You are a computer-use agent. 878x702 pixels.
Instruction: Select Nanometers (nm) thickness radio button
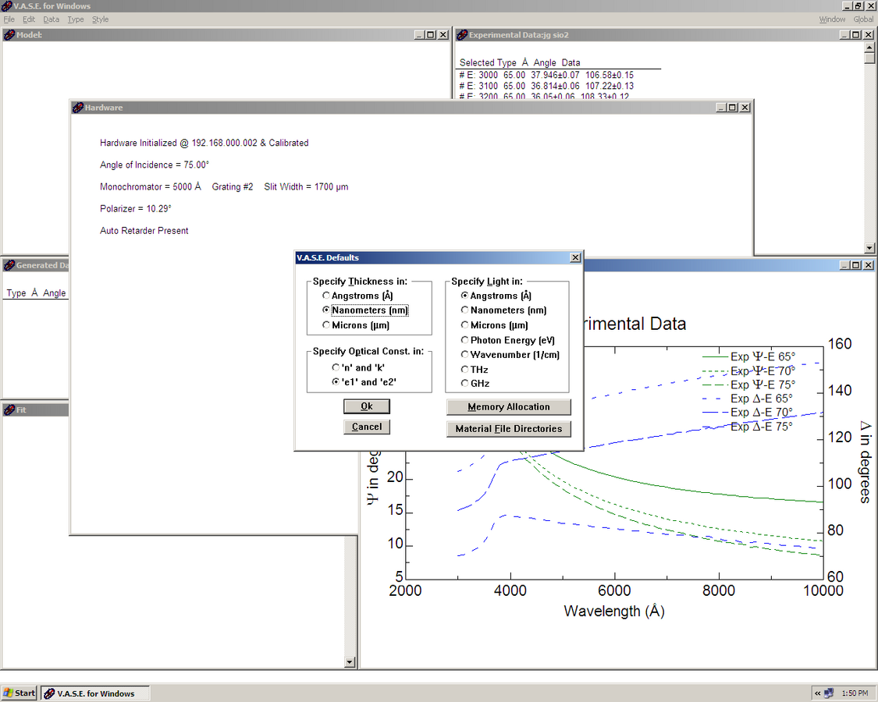point(326,310)
